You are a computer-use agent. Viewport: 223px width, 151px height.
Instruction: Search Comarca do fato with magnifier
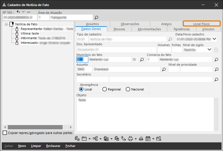[216, 60]
